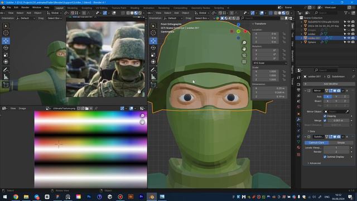Screen dimensions: 357x201
Task: Open Premiere Pro from the taskbar
Action: tap(141, 197)
